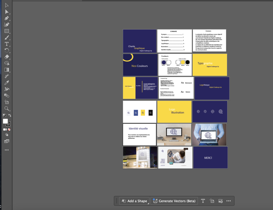The height and width of the screenshot is (210, 273).
Task: Activate the Rectangle tool
Action: 7,31
